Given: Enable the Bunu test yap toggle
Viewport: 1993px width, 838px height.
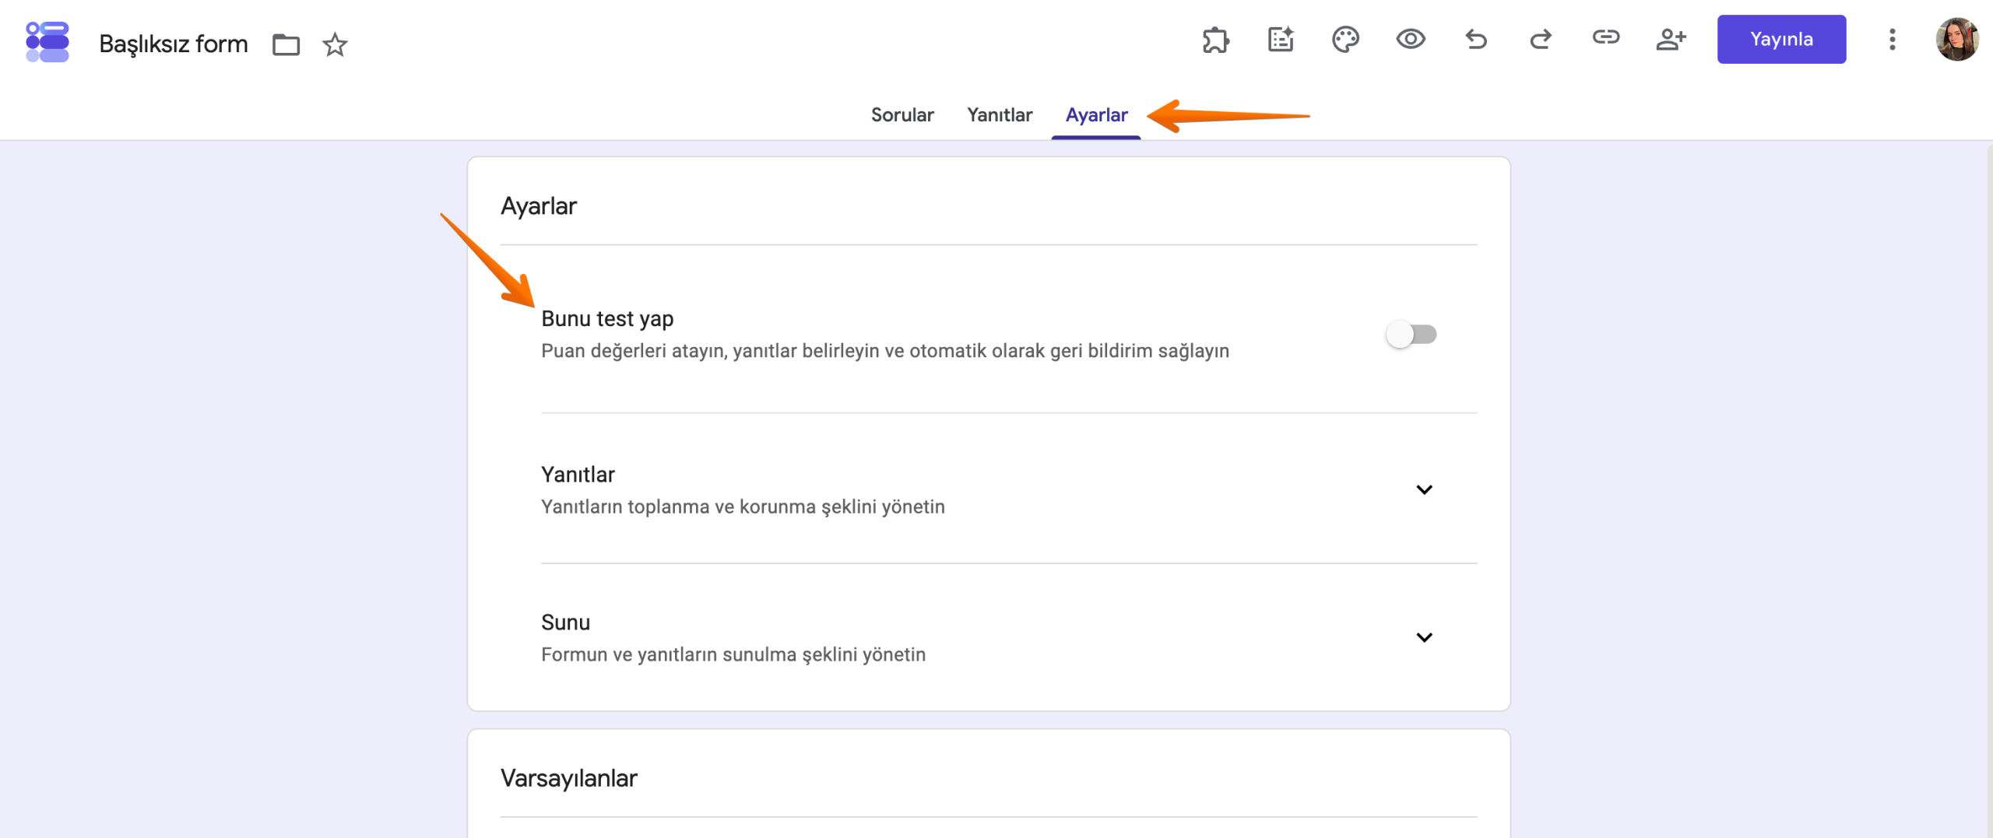Looking at the screenshot, I should tap(1411, 335).
